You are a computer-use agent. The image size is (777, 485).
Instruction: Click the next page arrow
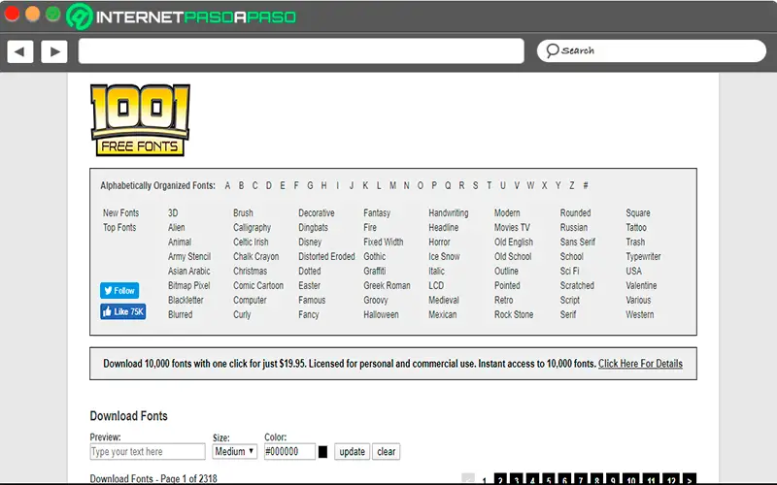[690, 479]
